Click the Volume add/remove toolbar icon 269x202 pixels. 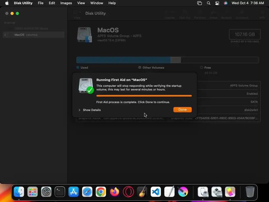(x=169, y=12)
